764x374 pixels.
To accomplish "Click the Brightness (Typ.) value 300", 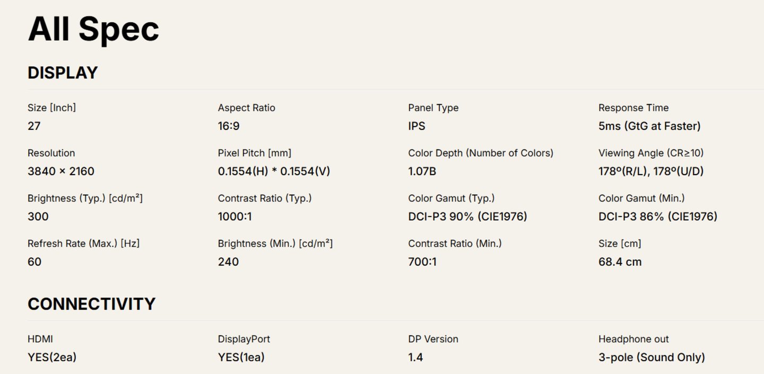I will 38,216.
